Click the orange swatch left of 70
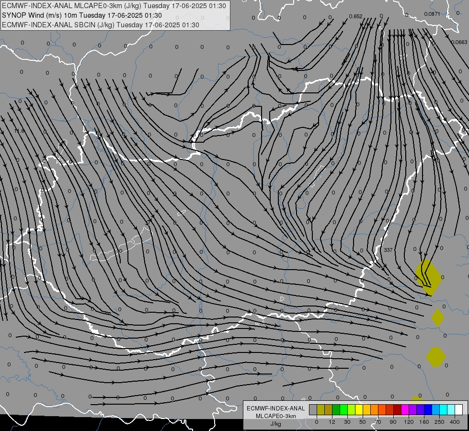This screenshot has width=469, height=431. tap(375, 409)
